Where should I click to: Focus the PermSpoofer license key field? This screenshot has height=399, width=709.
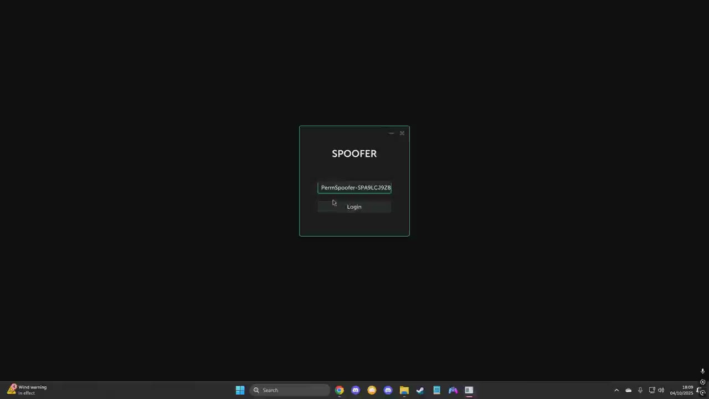354,188
